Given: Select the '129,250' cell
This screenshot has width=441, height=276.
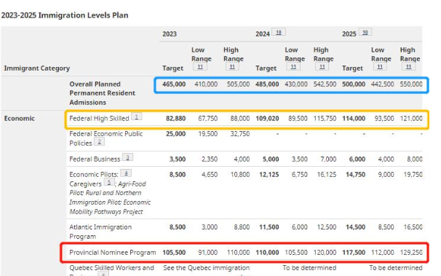Looking at the screenshot, I should [x=411, y=253].
